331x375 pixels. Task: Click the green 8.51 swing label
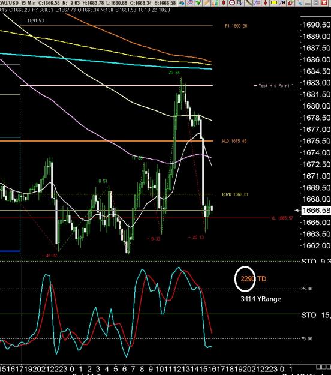coord(103,181)
